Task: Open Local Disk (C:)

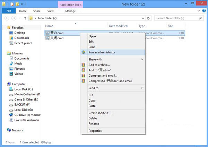Action: [24, 89]
